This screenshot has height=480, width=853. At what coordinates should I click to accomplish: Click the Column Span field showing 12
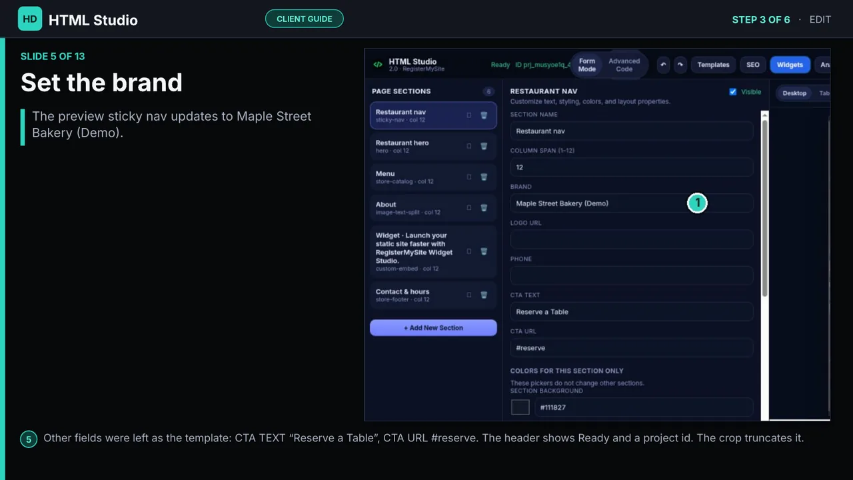[632, 167]
